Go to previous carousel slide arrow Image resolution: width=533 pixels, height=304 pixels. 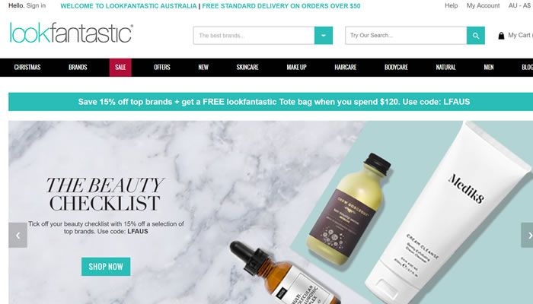point(18,235)
